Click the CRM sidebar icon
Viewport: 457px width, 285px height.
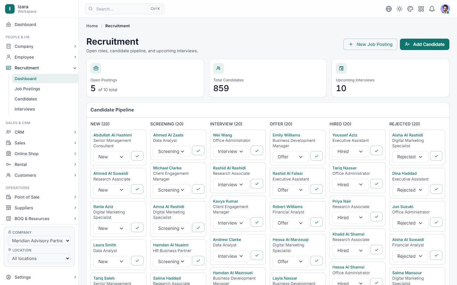[9, 132]
